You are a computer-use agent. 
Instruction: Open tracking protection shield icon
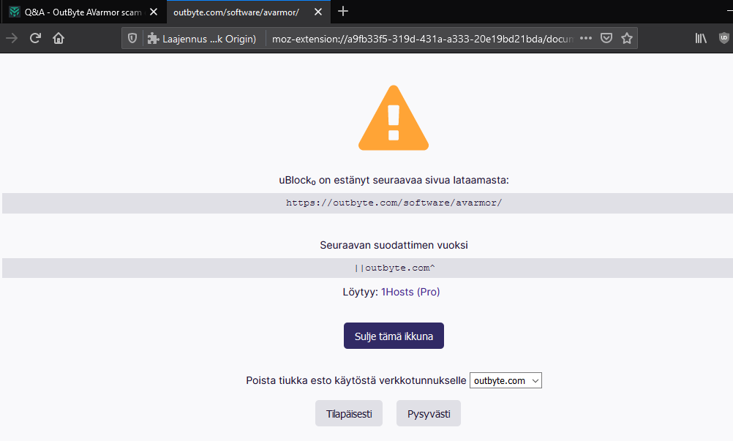pos(132,38)
